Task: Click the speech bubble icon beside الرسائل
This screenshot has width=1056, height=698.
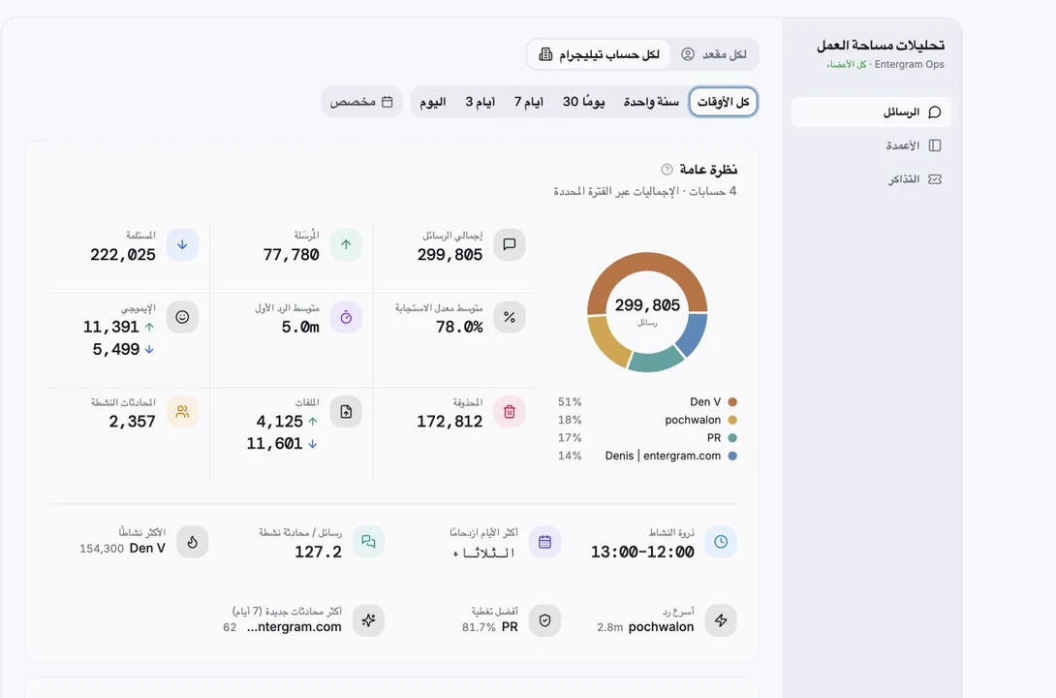Action: 935,111
